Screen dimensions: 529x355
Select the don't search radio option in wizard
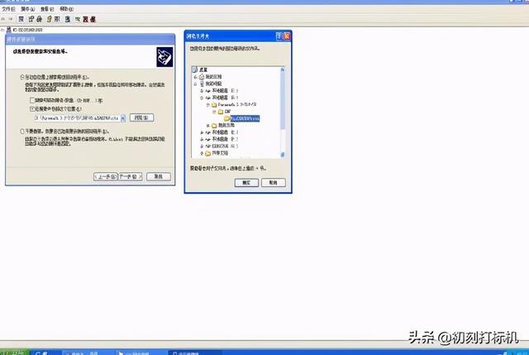[x=22, y=131]
